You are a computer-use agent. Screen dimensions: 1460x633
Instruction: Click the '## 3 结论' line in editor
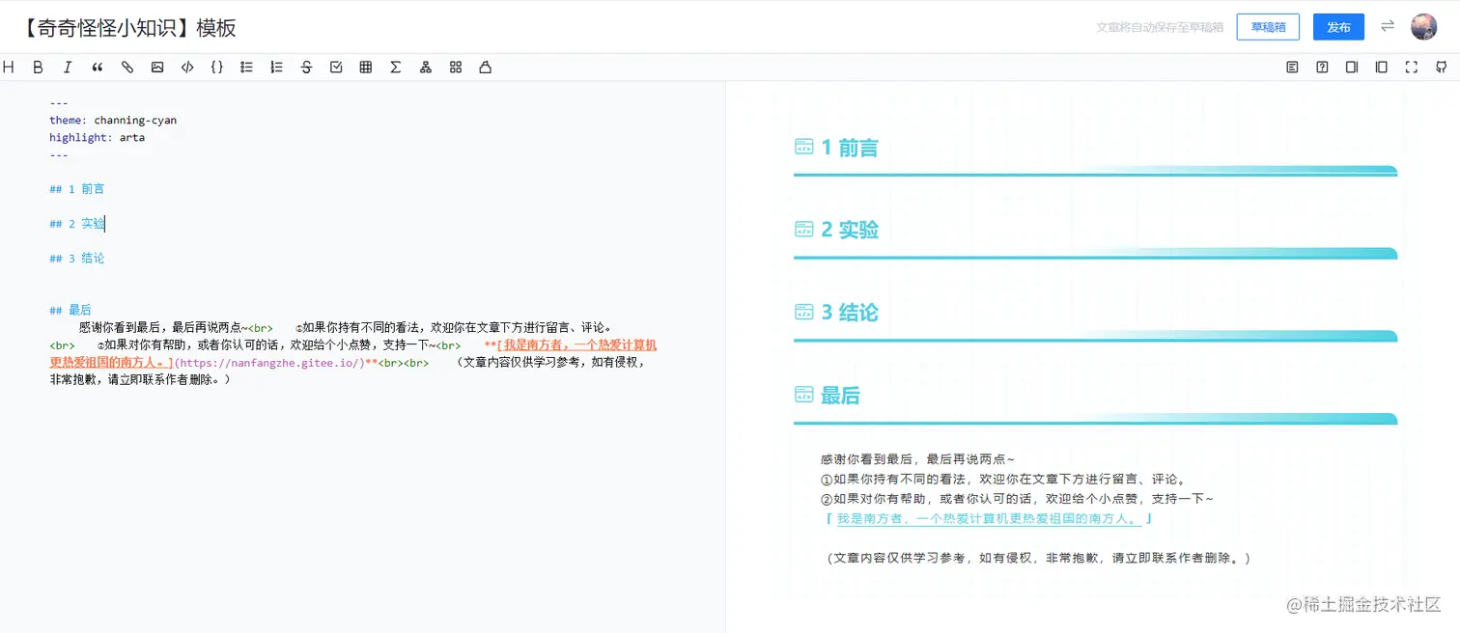[x=77, y=259]
